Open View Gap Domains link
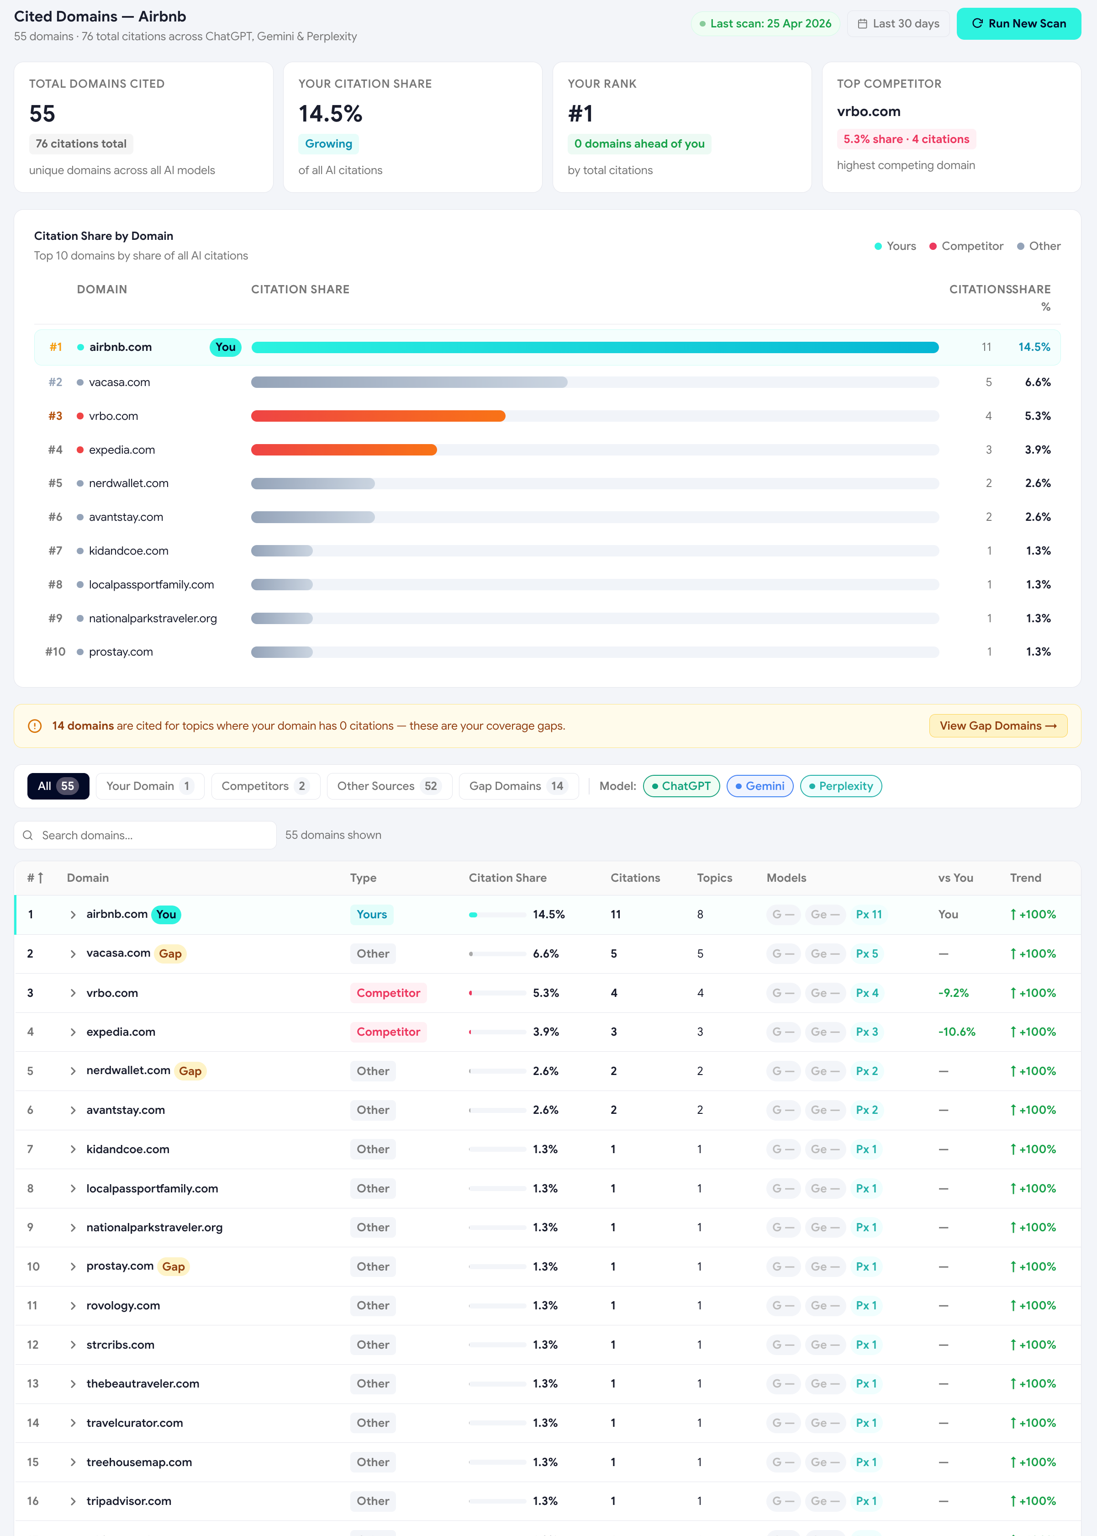 tap(998, 726)
